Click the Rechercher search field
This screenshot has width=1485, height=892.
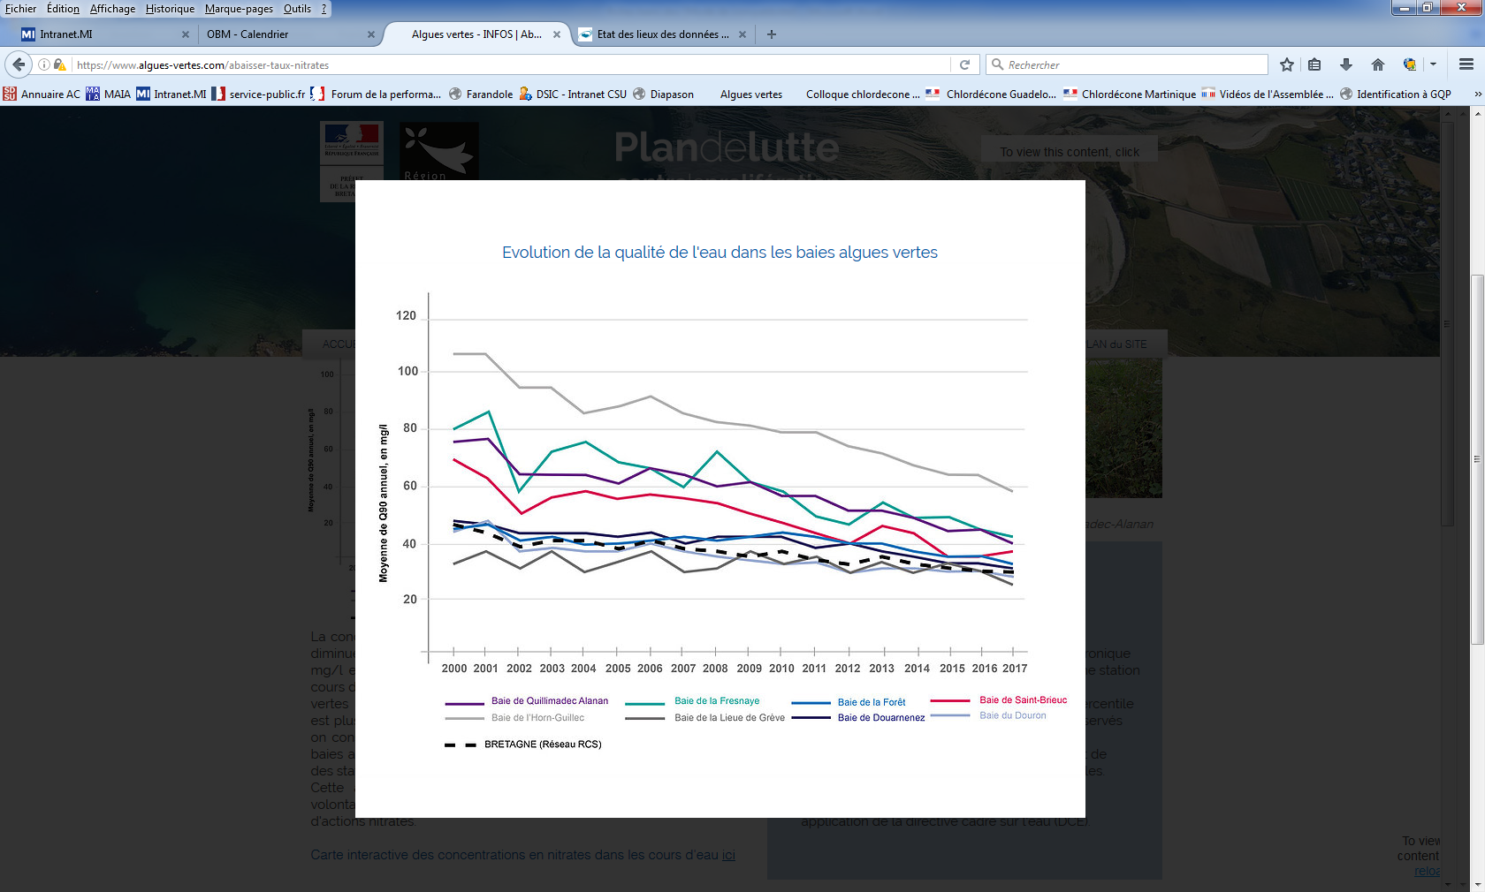(1131, 64)
